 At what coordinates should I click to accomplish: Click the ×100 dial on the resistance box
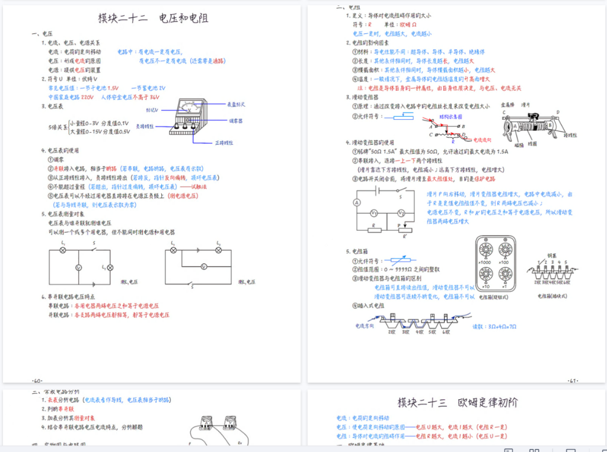click(505, 250)
